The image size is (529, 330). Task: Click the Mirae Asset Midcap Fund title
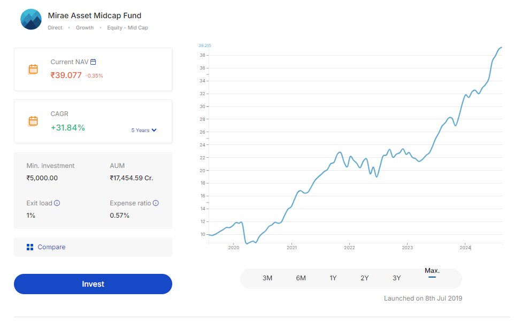click(x=95, y=16)
